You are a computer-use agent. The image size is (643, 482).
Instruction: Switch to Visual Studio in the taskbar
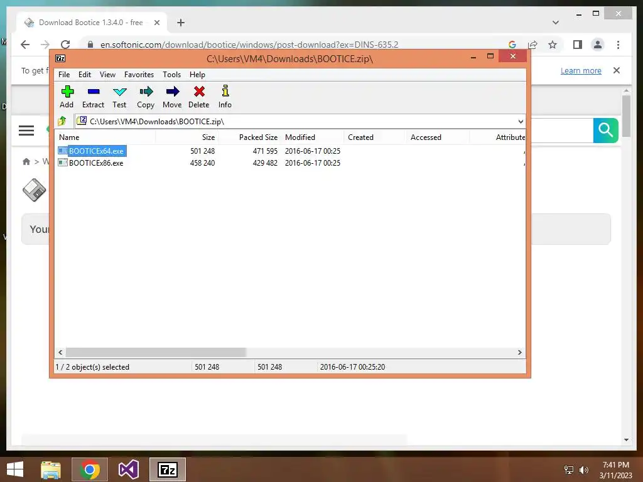[129, 469]
